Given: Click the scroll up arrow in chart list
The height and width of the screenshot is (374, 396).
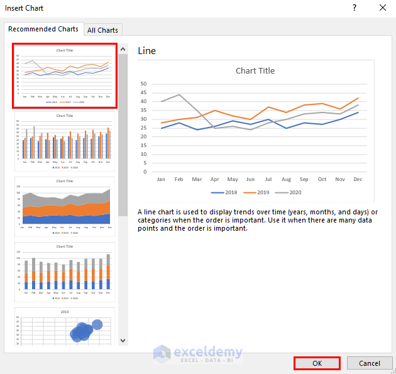Looking at the screenshot, I should pos(123,49).
